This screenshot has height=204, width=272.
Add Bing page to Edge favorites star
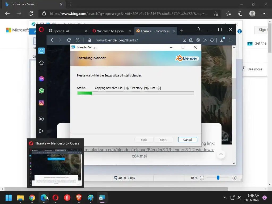(x=216, y=14)
